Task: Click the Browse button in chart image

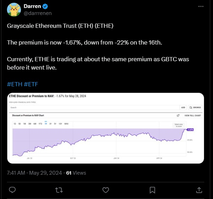Action: pyautogui.click(x=195, y=108)
